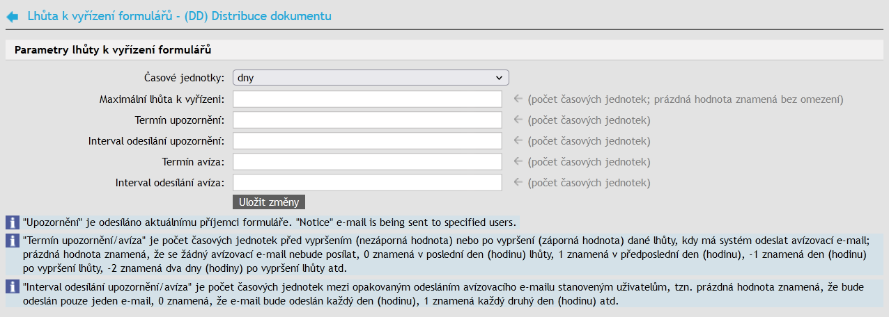Click hint arrow beside Termín upozornění field
The image size is (889, 317).
(x=518, y=120)
